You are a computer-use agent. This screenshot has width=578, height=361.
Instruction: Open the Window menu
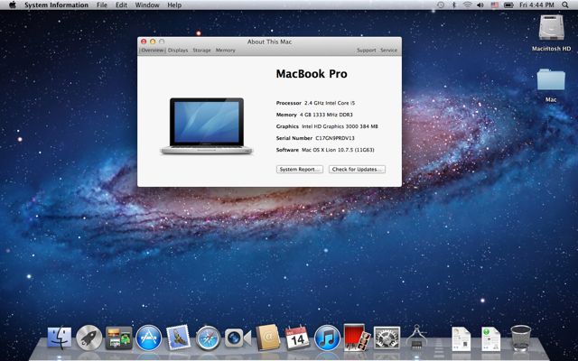coord(147,5)
